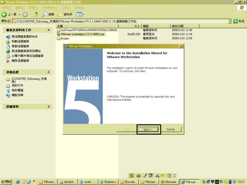The height and width of the screenshot is (185, 247).
Task: Open the 說明(H) menu
Action: (79, 8)
